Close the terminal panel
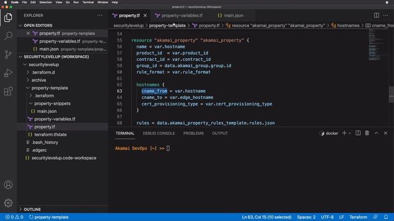This screenshot has height=221, width=394. point(385,133)
